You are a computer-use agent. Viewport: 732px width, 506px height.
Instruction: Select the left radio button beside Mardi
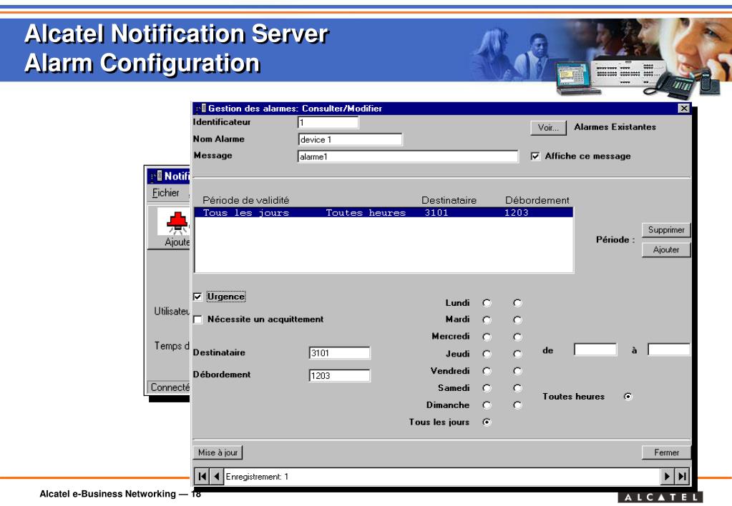(x=487, y=320)
